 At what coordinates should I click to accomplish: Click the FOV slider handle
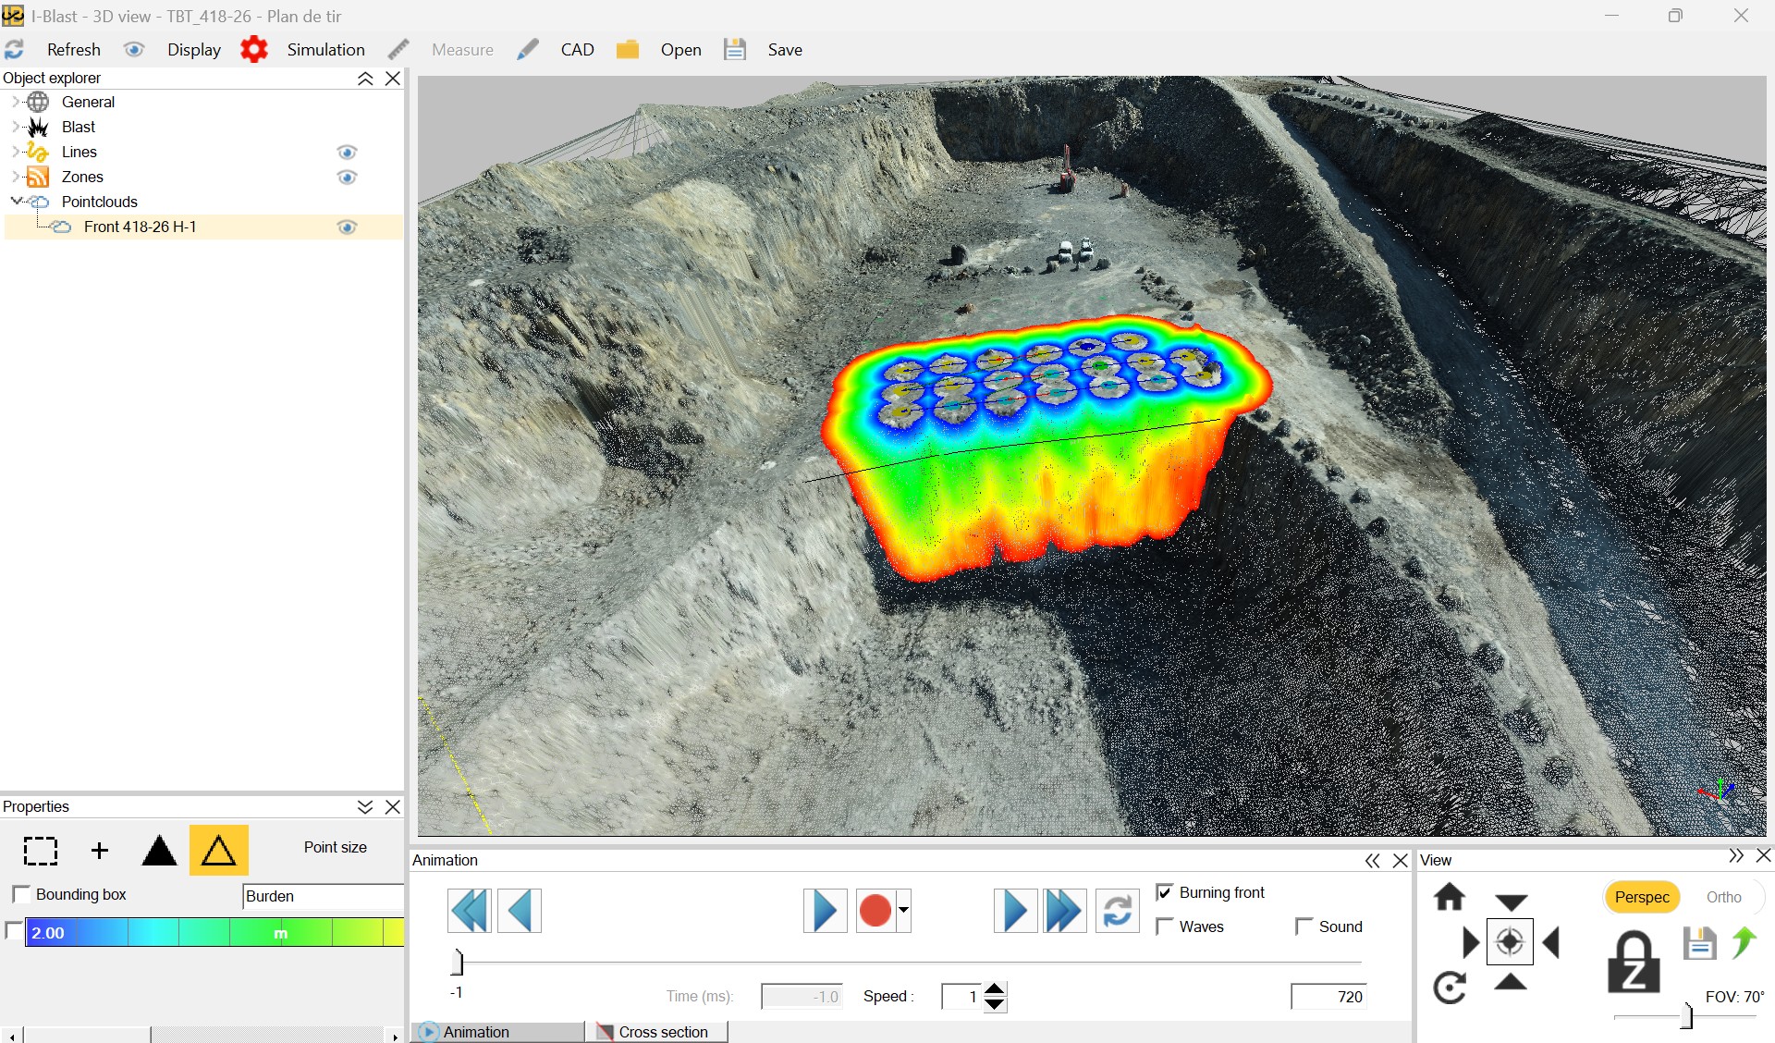[x=1686, y=1017]
